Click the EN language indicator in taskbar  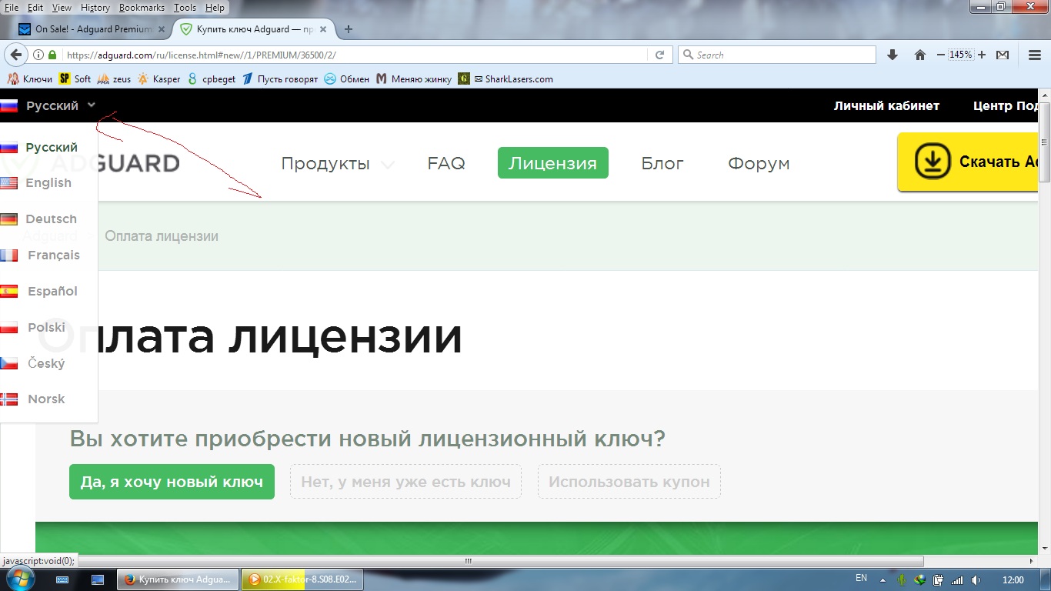click(861, 579)
